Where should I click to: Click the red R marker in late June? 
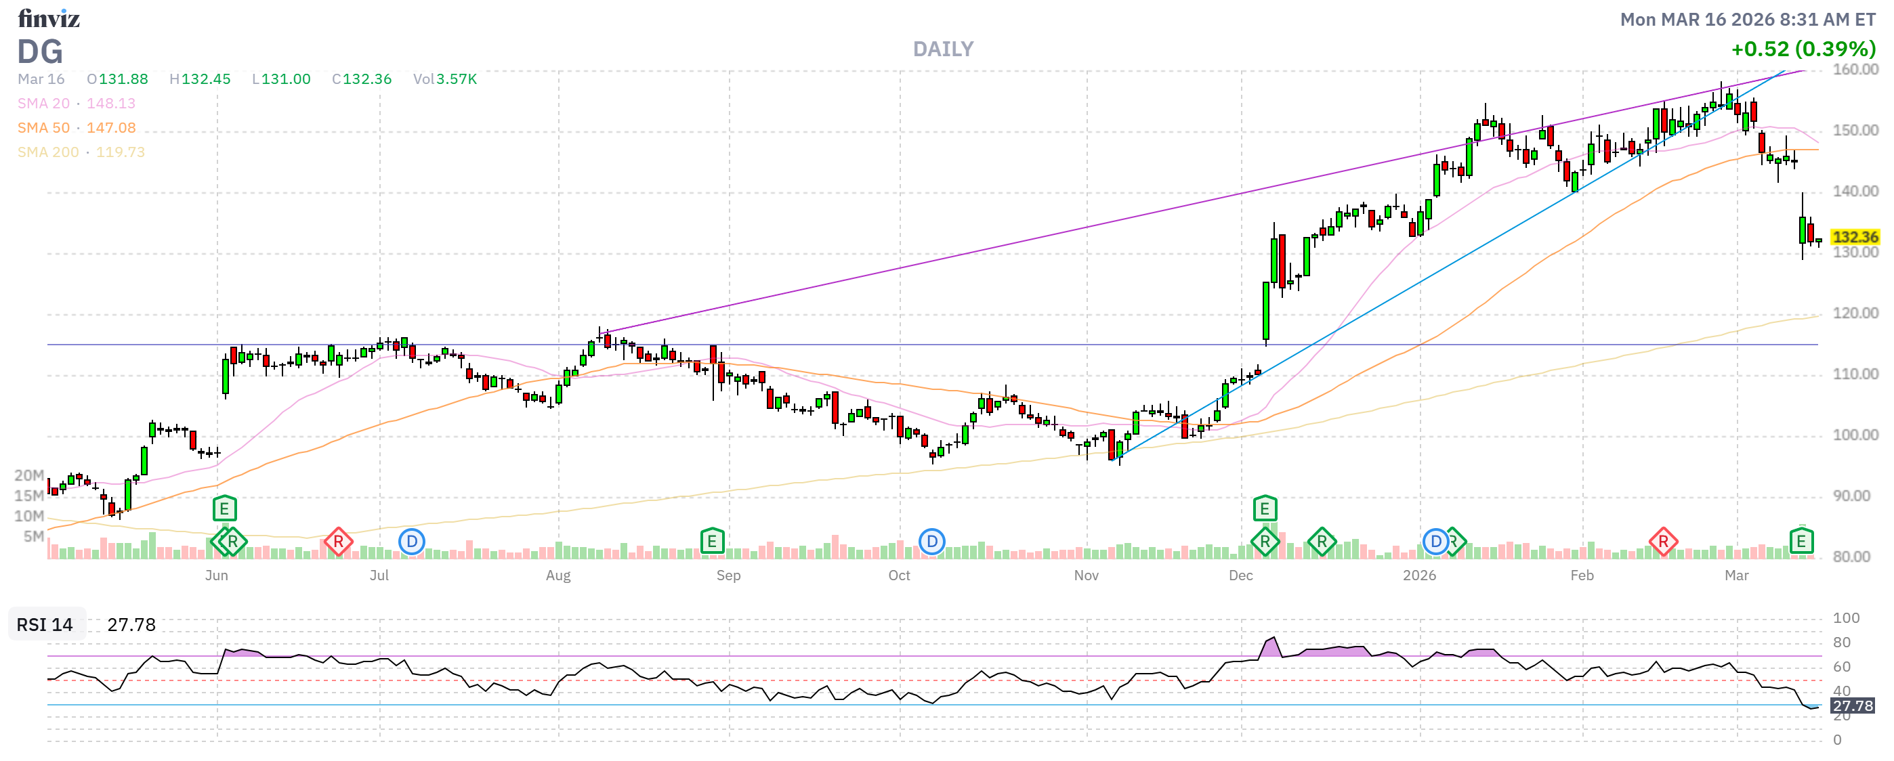[x=338, y=543]
